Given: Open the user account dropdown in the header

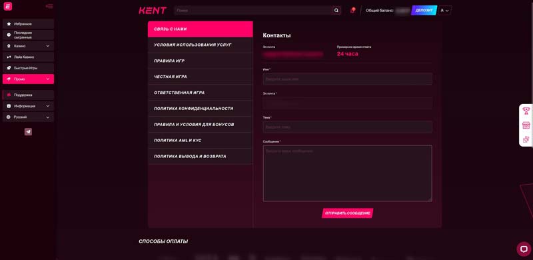Looking at the screenshot, I should tap(444, 11).
